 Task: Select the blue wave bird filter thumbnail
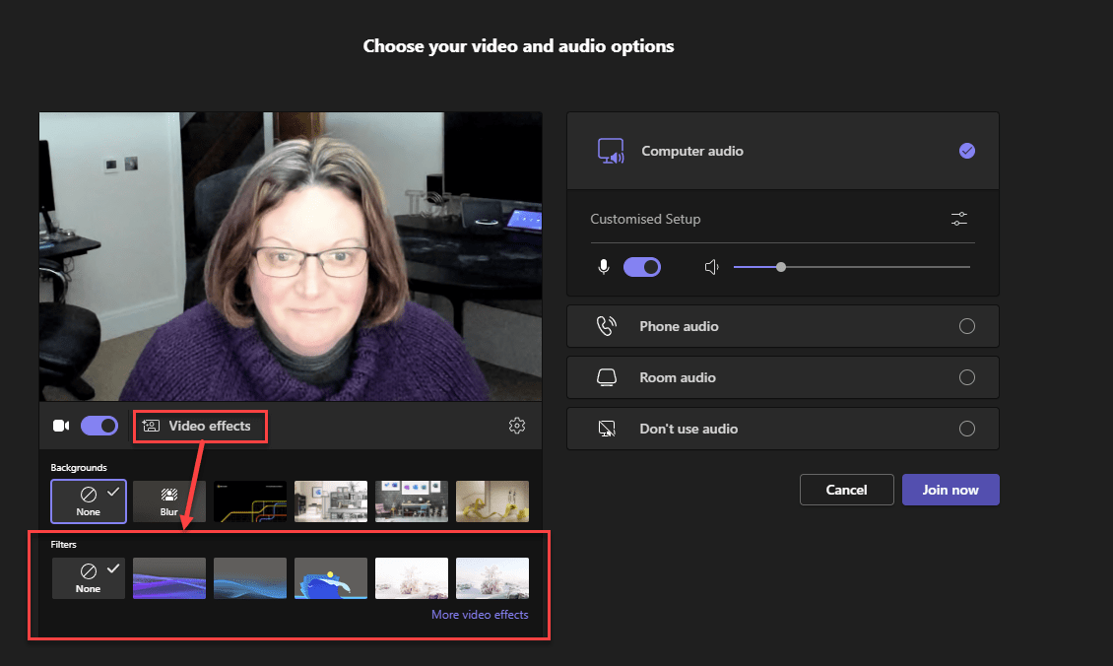(x=331, y=578)
